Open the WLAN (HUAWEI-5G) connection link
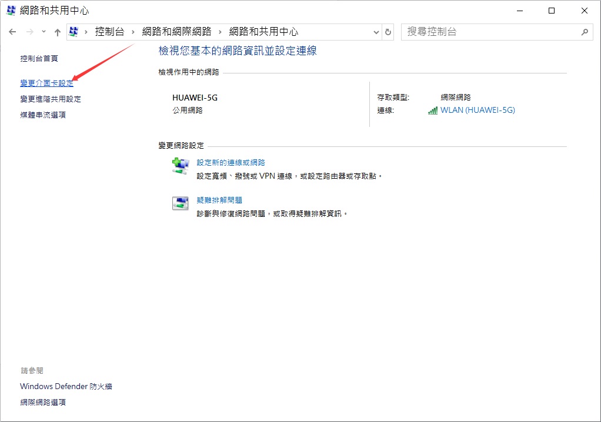Screen dimensions: 601x422 click(478, 110)
